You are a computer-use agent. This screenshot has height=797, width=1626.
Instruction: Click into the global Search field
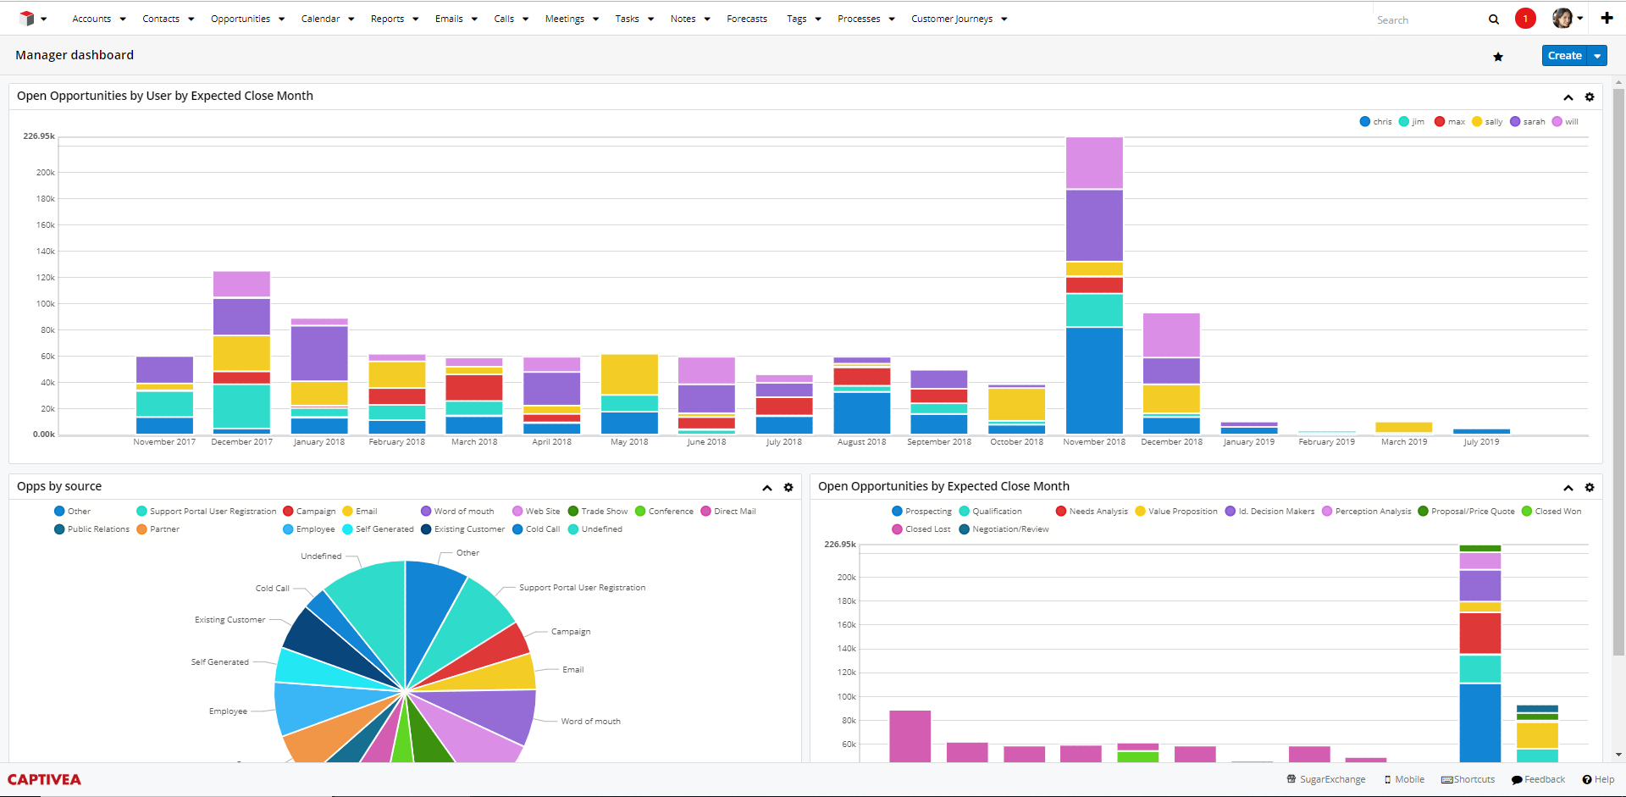pyautogui.click(x=1427, y=19)
